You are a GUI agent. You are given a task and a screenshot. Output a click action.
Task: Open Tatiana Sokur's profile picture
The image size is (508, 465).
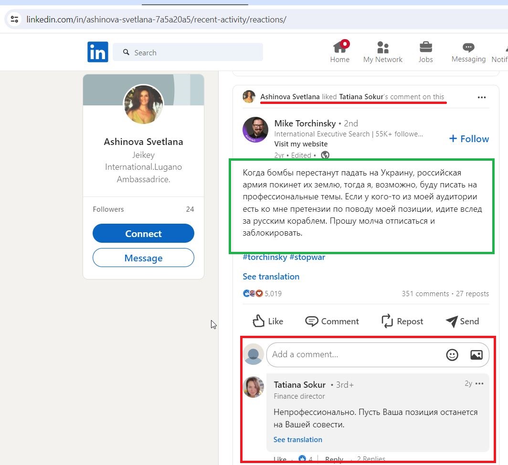click(x=254, y=387)
